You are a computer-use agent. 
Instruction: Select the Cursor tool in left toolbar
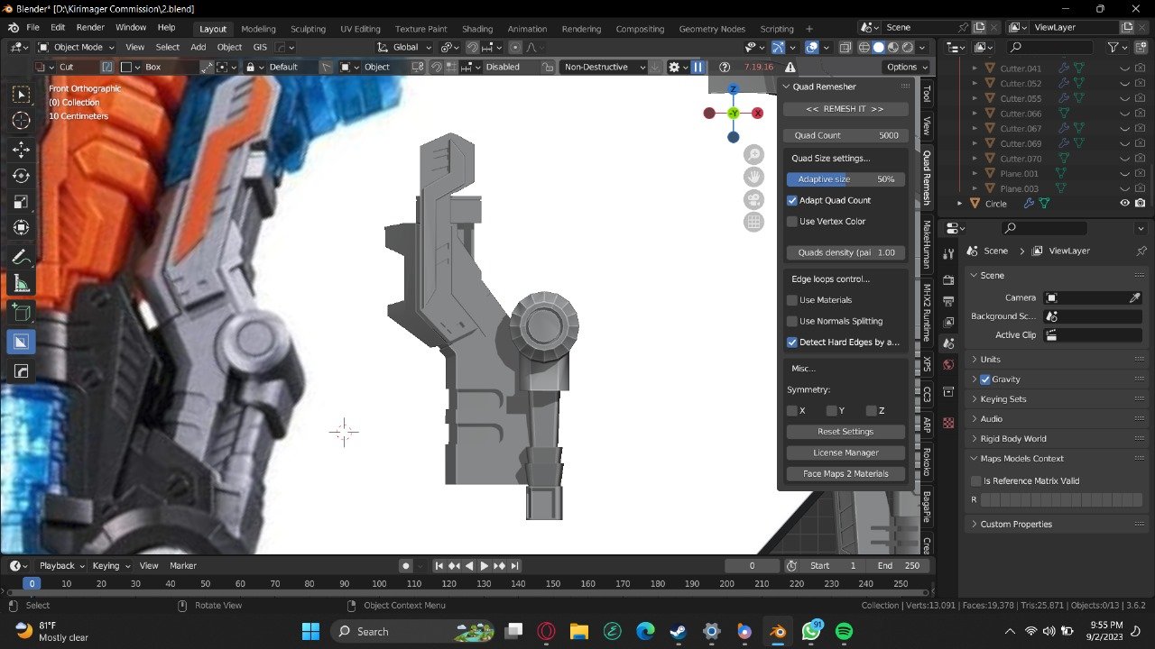coord(21,121)
